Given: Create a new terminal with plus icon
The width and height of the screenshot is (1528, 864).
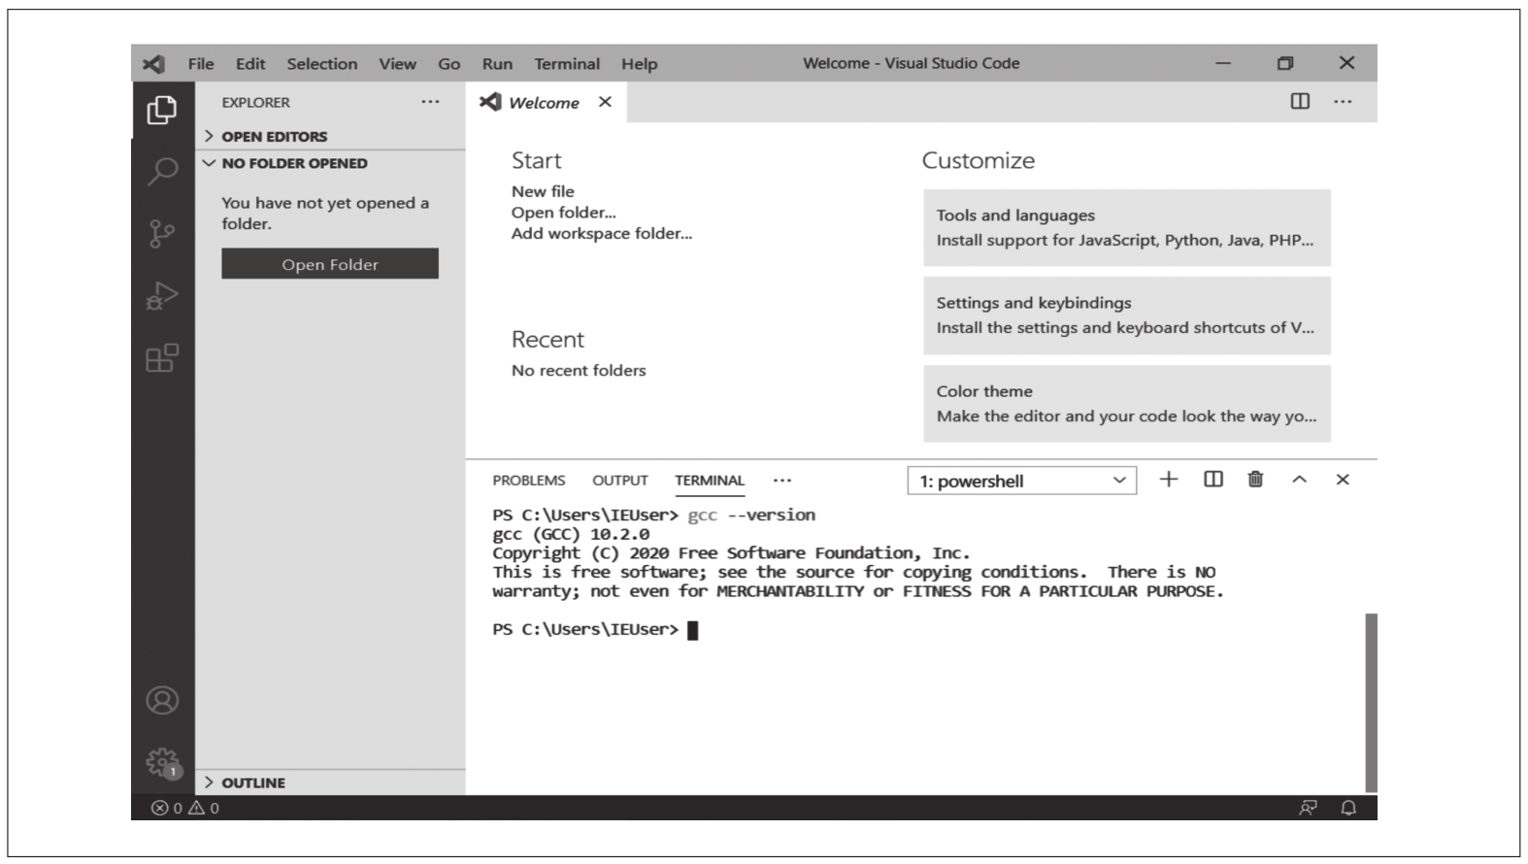Looking at the screenshot, I should pyautogui.click(x=1169, y=479).
